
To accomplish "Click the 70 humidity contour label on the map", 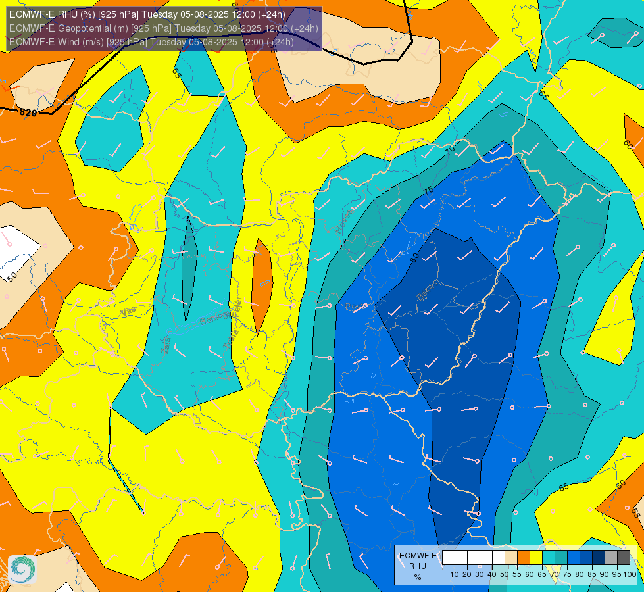I will pyautogui.click(x=451, y=150).
